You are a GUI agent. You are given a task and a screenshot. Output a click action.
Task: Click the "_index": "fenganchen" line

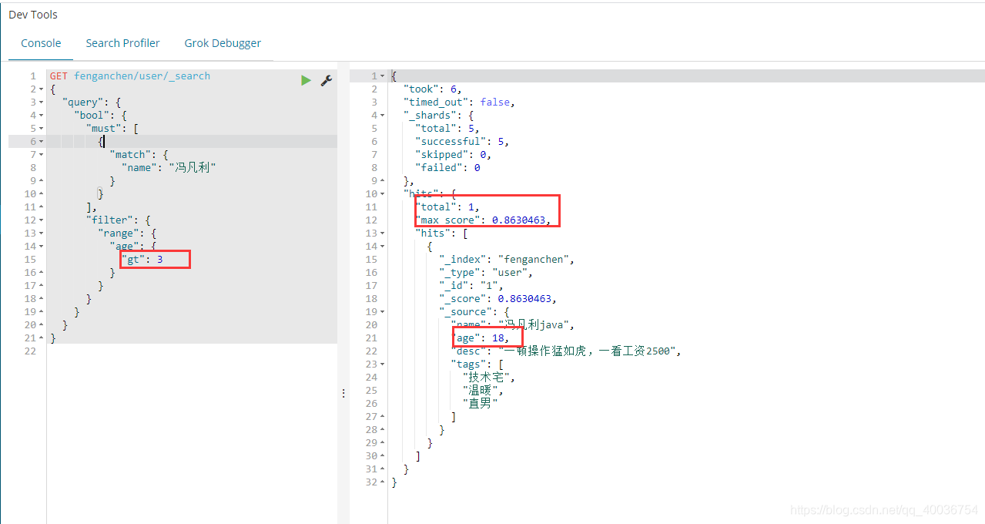click(x=507, y=260)
